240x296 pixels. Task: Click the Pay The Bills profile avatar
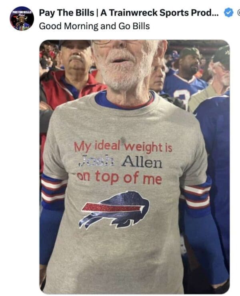22,18
